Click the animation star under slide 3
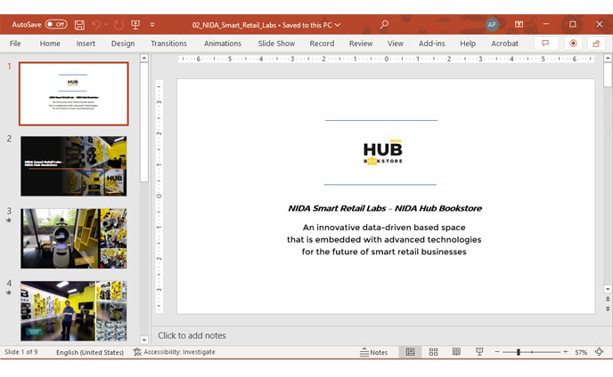This screenshot has height=377, width=613. pos(9,221)
